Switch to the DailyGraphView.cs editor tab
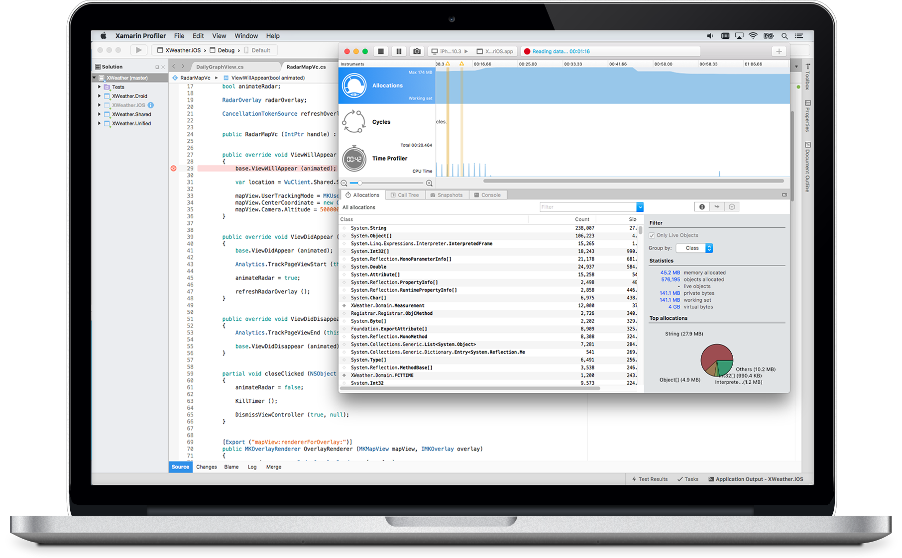This screenshot has width=902, height=558. (x=220, y=67)
